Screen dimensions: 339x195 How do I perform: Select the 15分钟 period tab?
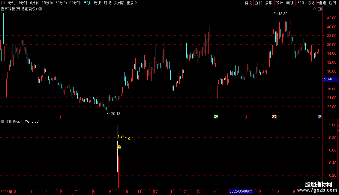[47, 3]
